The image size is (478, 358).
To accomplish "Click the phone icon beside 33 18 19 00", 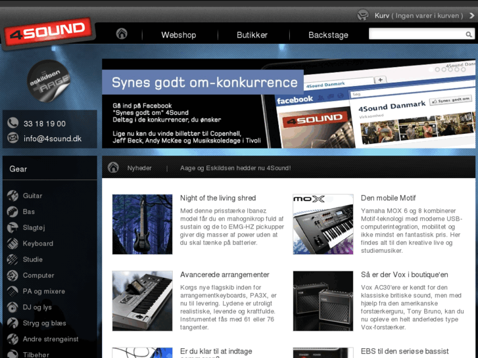I will [12, 123].
